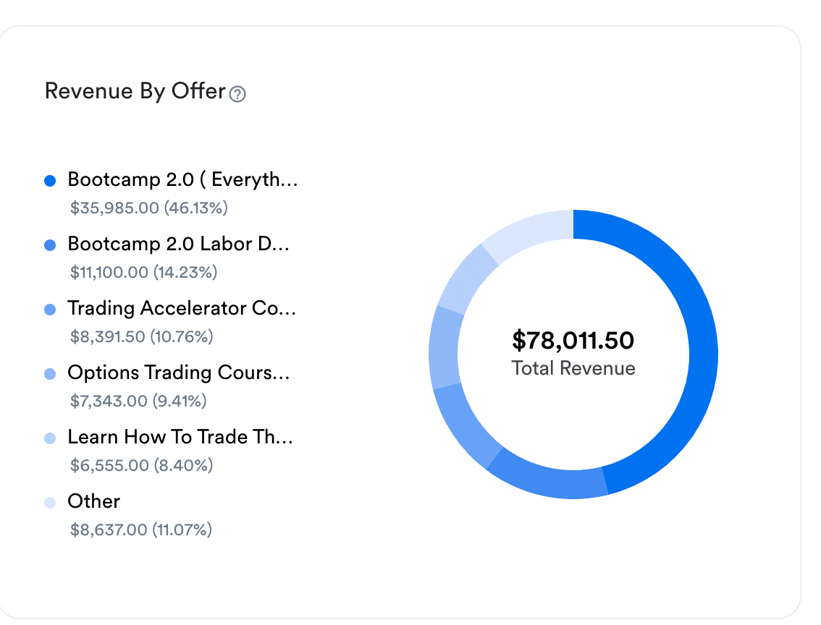Click the $8,637.00 (11.07%) amount under Other

(x=141, y=530)
